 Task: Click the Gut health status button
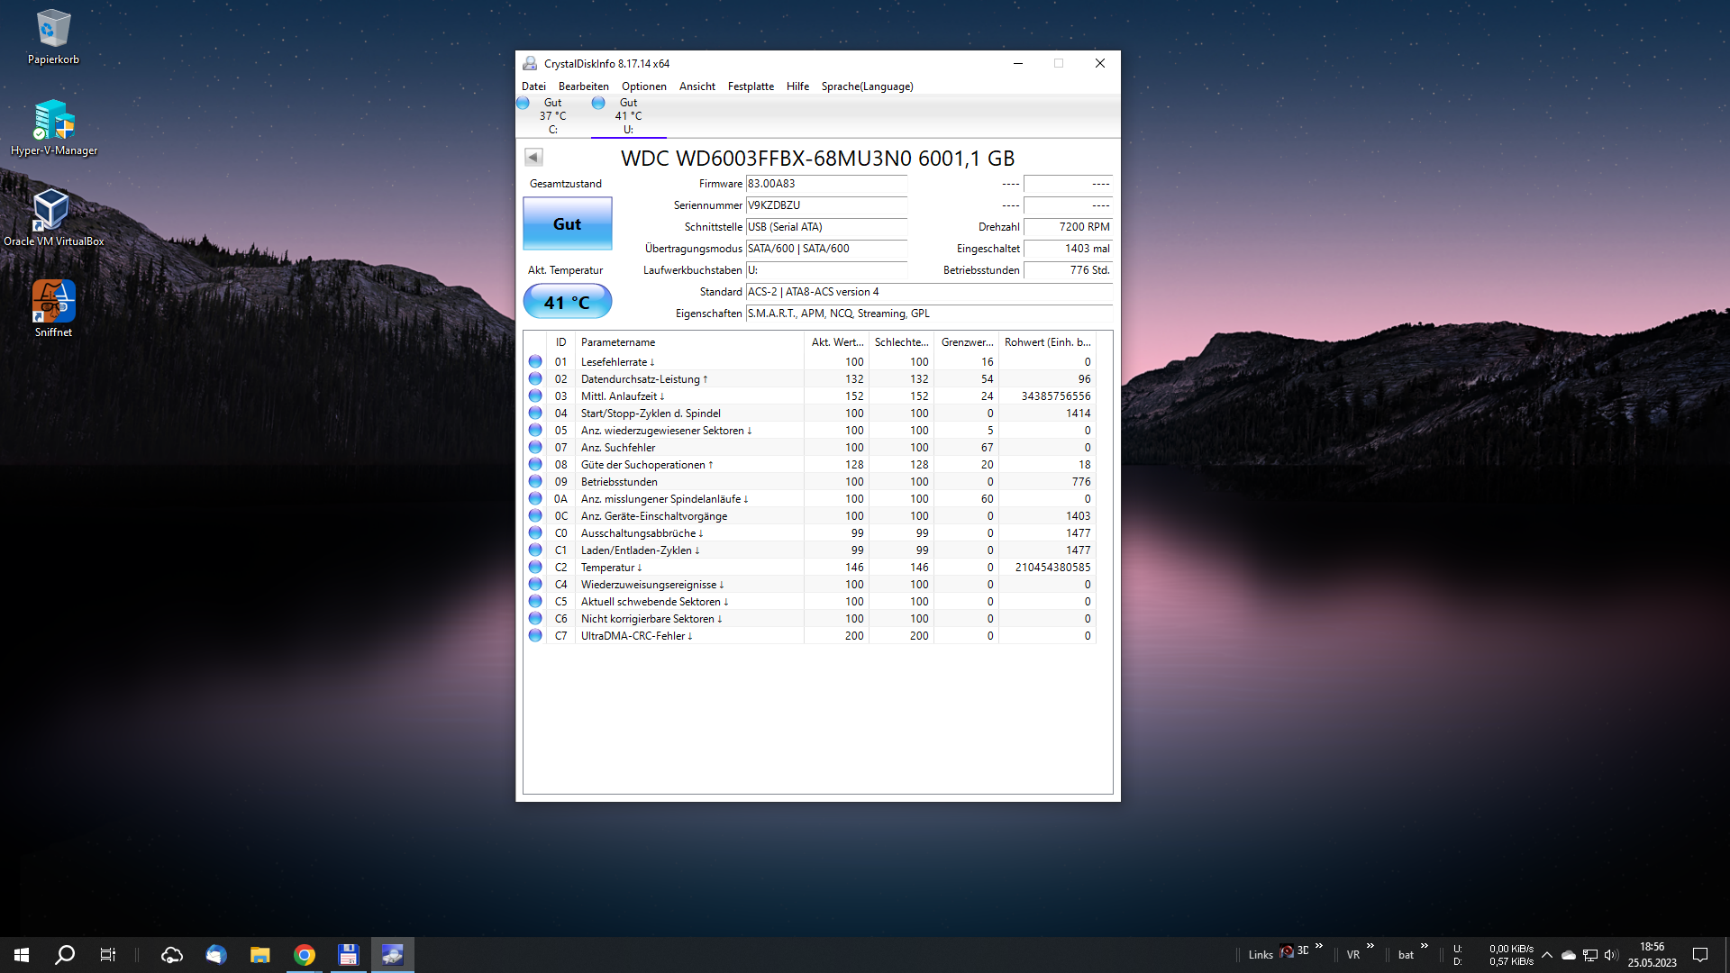pos(567,223)
